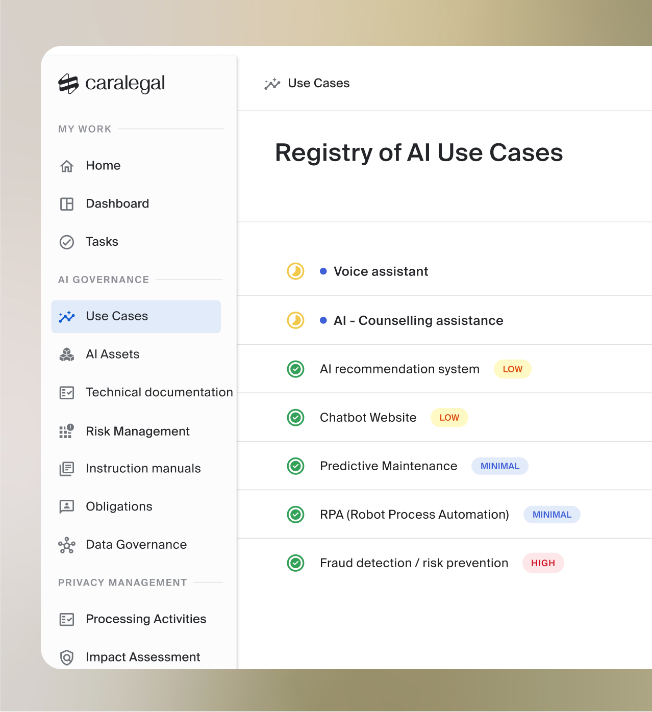Click the Impact Assessment shield icon
Image resolution: width=652 pixels, height=712 pixels.
[67, 657]
